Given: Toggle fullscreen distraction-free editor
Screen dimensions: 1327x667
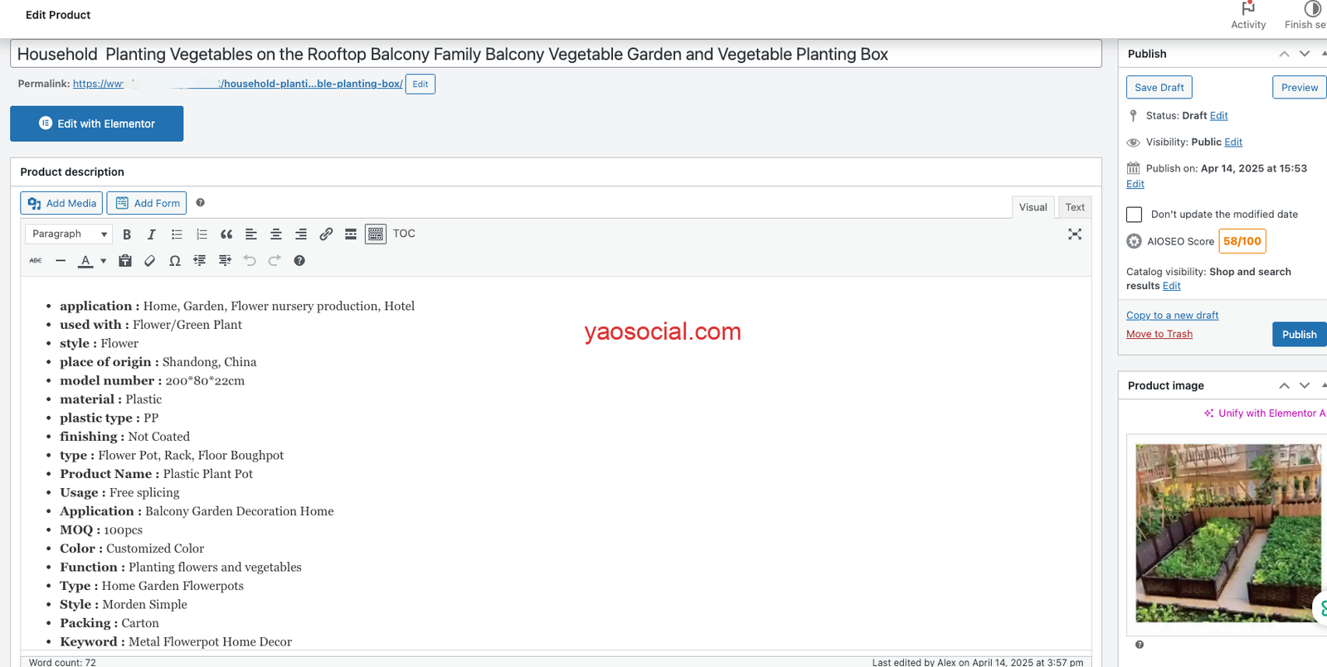Looking at the screenshot, I should pyautogui.click(x=1075, y=234).
